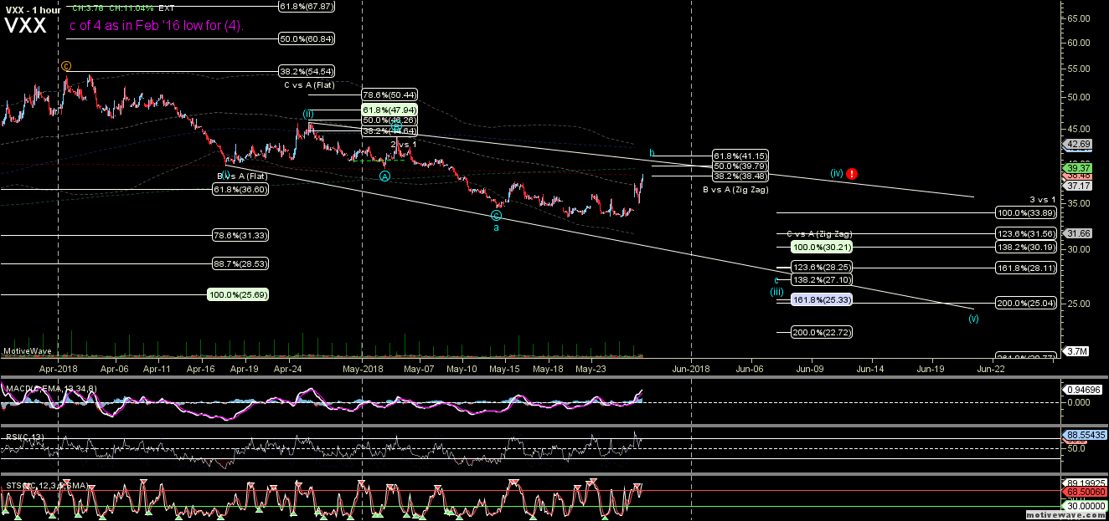Click the cyan (v) wave label
The height and width of the screenshot is (521, 1109).
click(973, 318)
